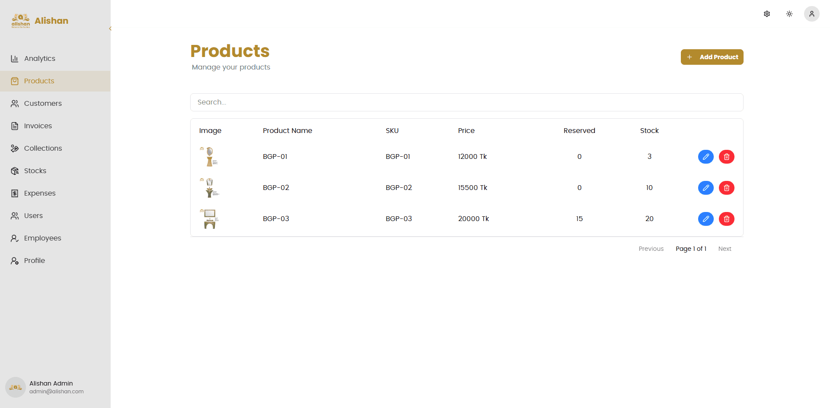Viewport: 830px width, 408px height.
Task: Click the Alishan logo icon
Action: coord(21,21)
